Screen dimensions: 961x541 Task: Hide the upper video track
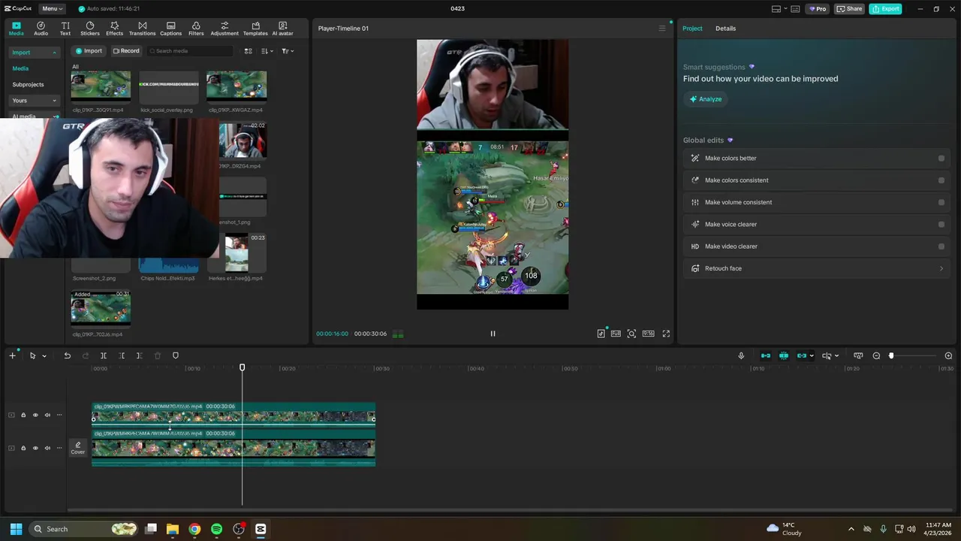click(35, 415)
